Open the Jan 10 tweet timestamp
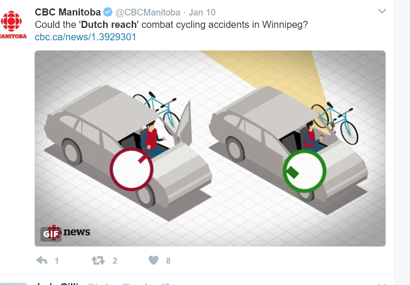 tap(202, 12)
